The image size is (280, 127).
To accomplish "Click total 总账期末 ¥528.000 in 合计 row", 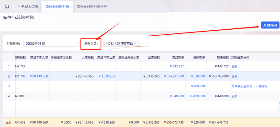I will [x=198, y=122].
